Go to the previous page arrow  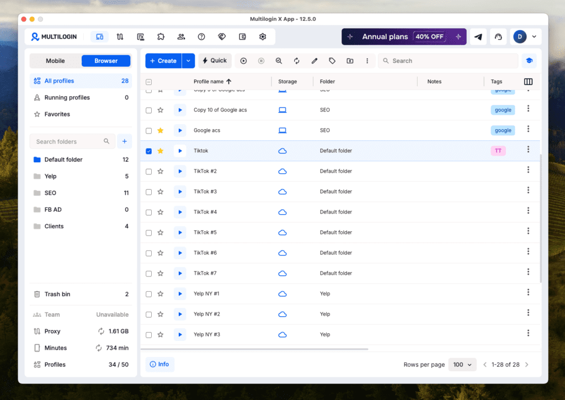pos(485,365)
